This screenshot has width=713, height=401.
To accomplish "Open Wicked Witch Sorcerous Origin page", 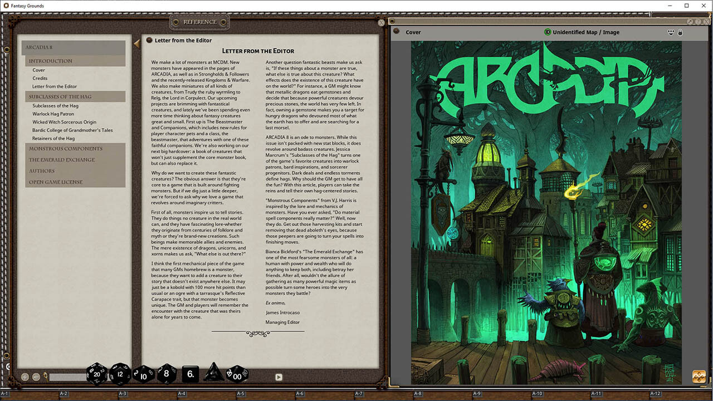I will pos(64,122).
